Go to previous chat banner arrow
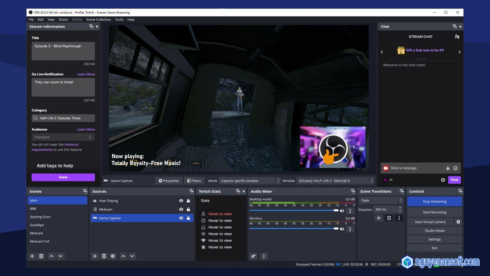490x276 pixels. (x=382, y=52)
